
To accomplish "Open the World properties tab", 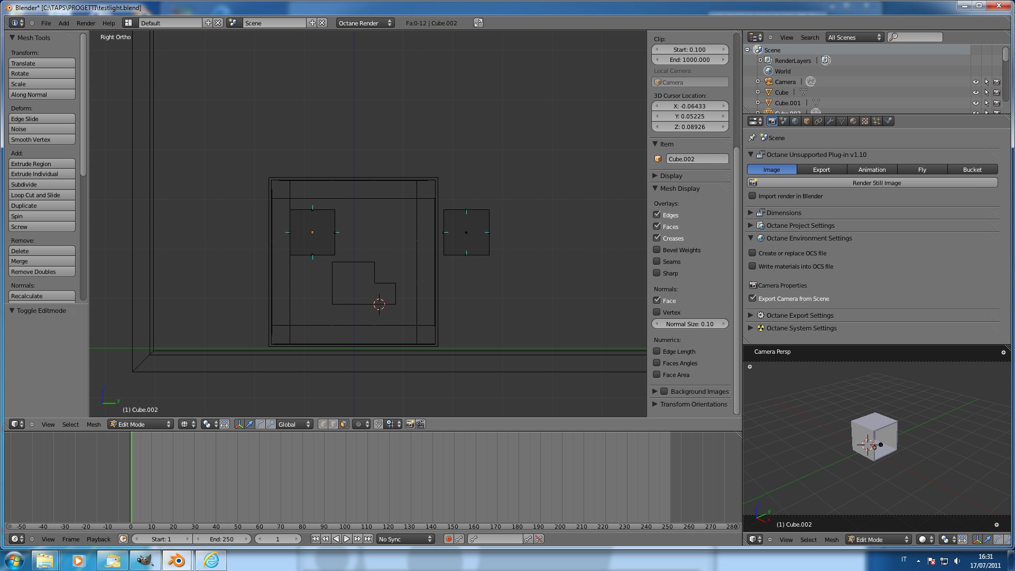I will pyautogui.click(x=795, y=121).
